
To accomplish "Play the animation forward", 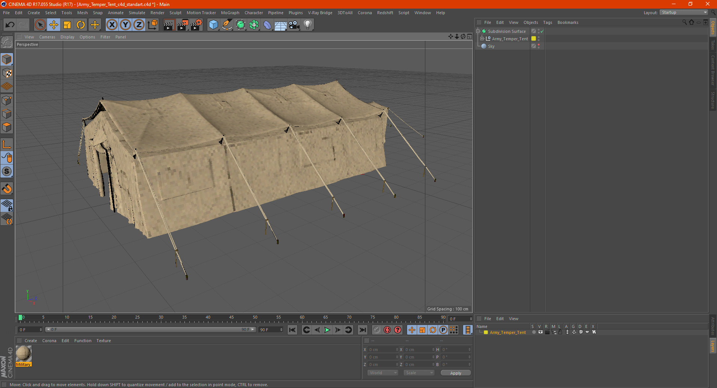I will click(x=327, y=330).
